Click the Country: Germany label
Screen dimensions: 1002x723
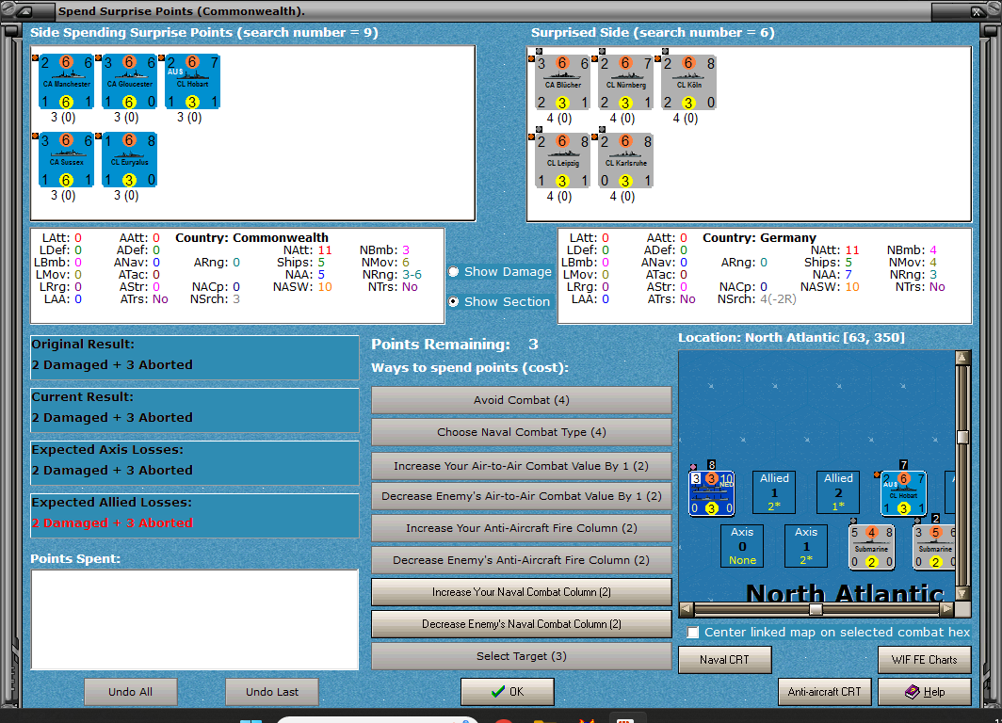759,237
